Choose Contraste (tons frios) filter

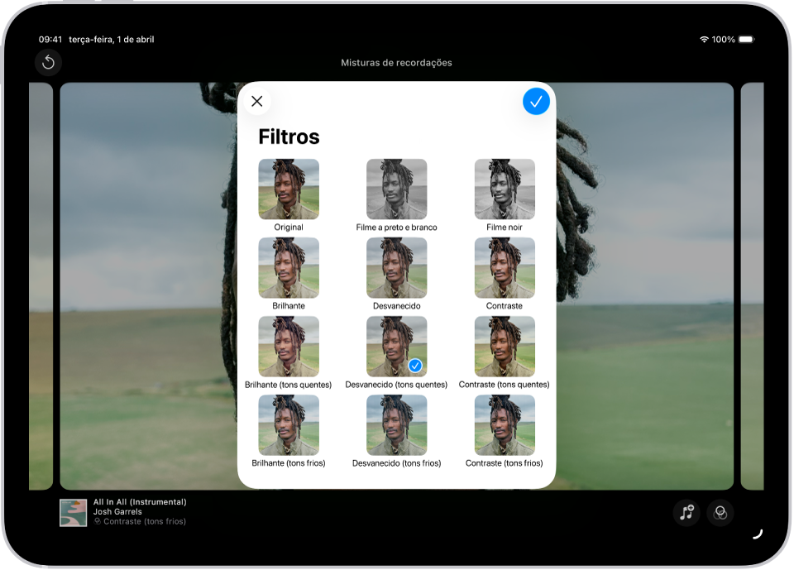pyautogui.click(x=505, y=424)
